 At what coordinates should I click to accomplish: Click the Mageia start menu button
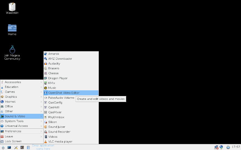pos(3,147)
